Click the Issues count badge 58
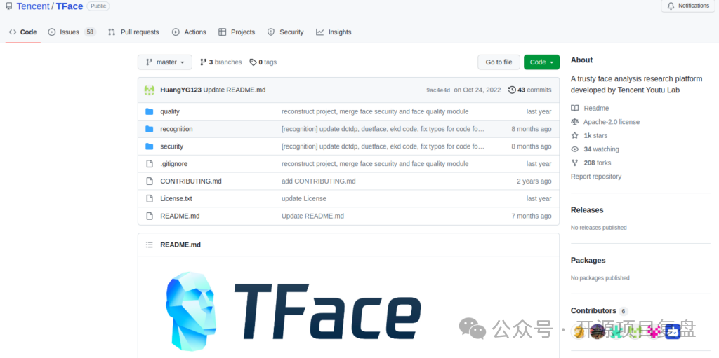The width and height of the screenshot is (719, 358). coord(90,32)
